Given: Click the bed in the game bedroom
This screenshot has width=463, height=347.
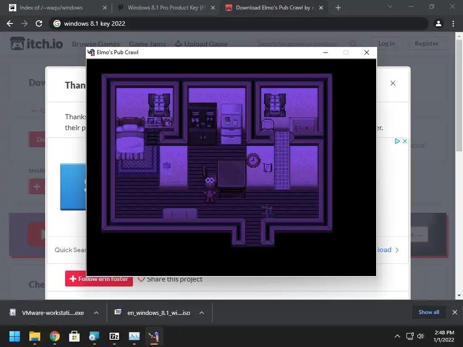Looking at the screenshot, I should pyautogui.click(x=130, y=139).
